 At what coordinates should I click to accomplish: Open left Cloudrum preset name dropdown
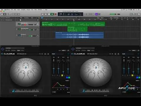(28, 54)
